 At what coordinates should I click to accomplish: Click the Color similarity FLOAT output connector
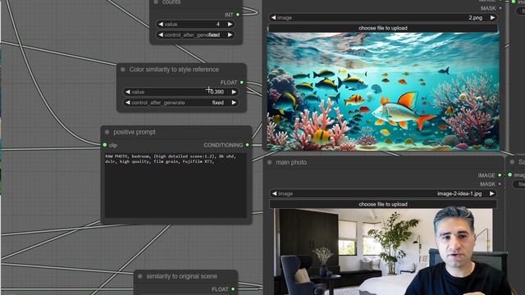pos(242,82)
